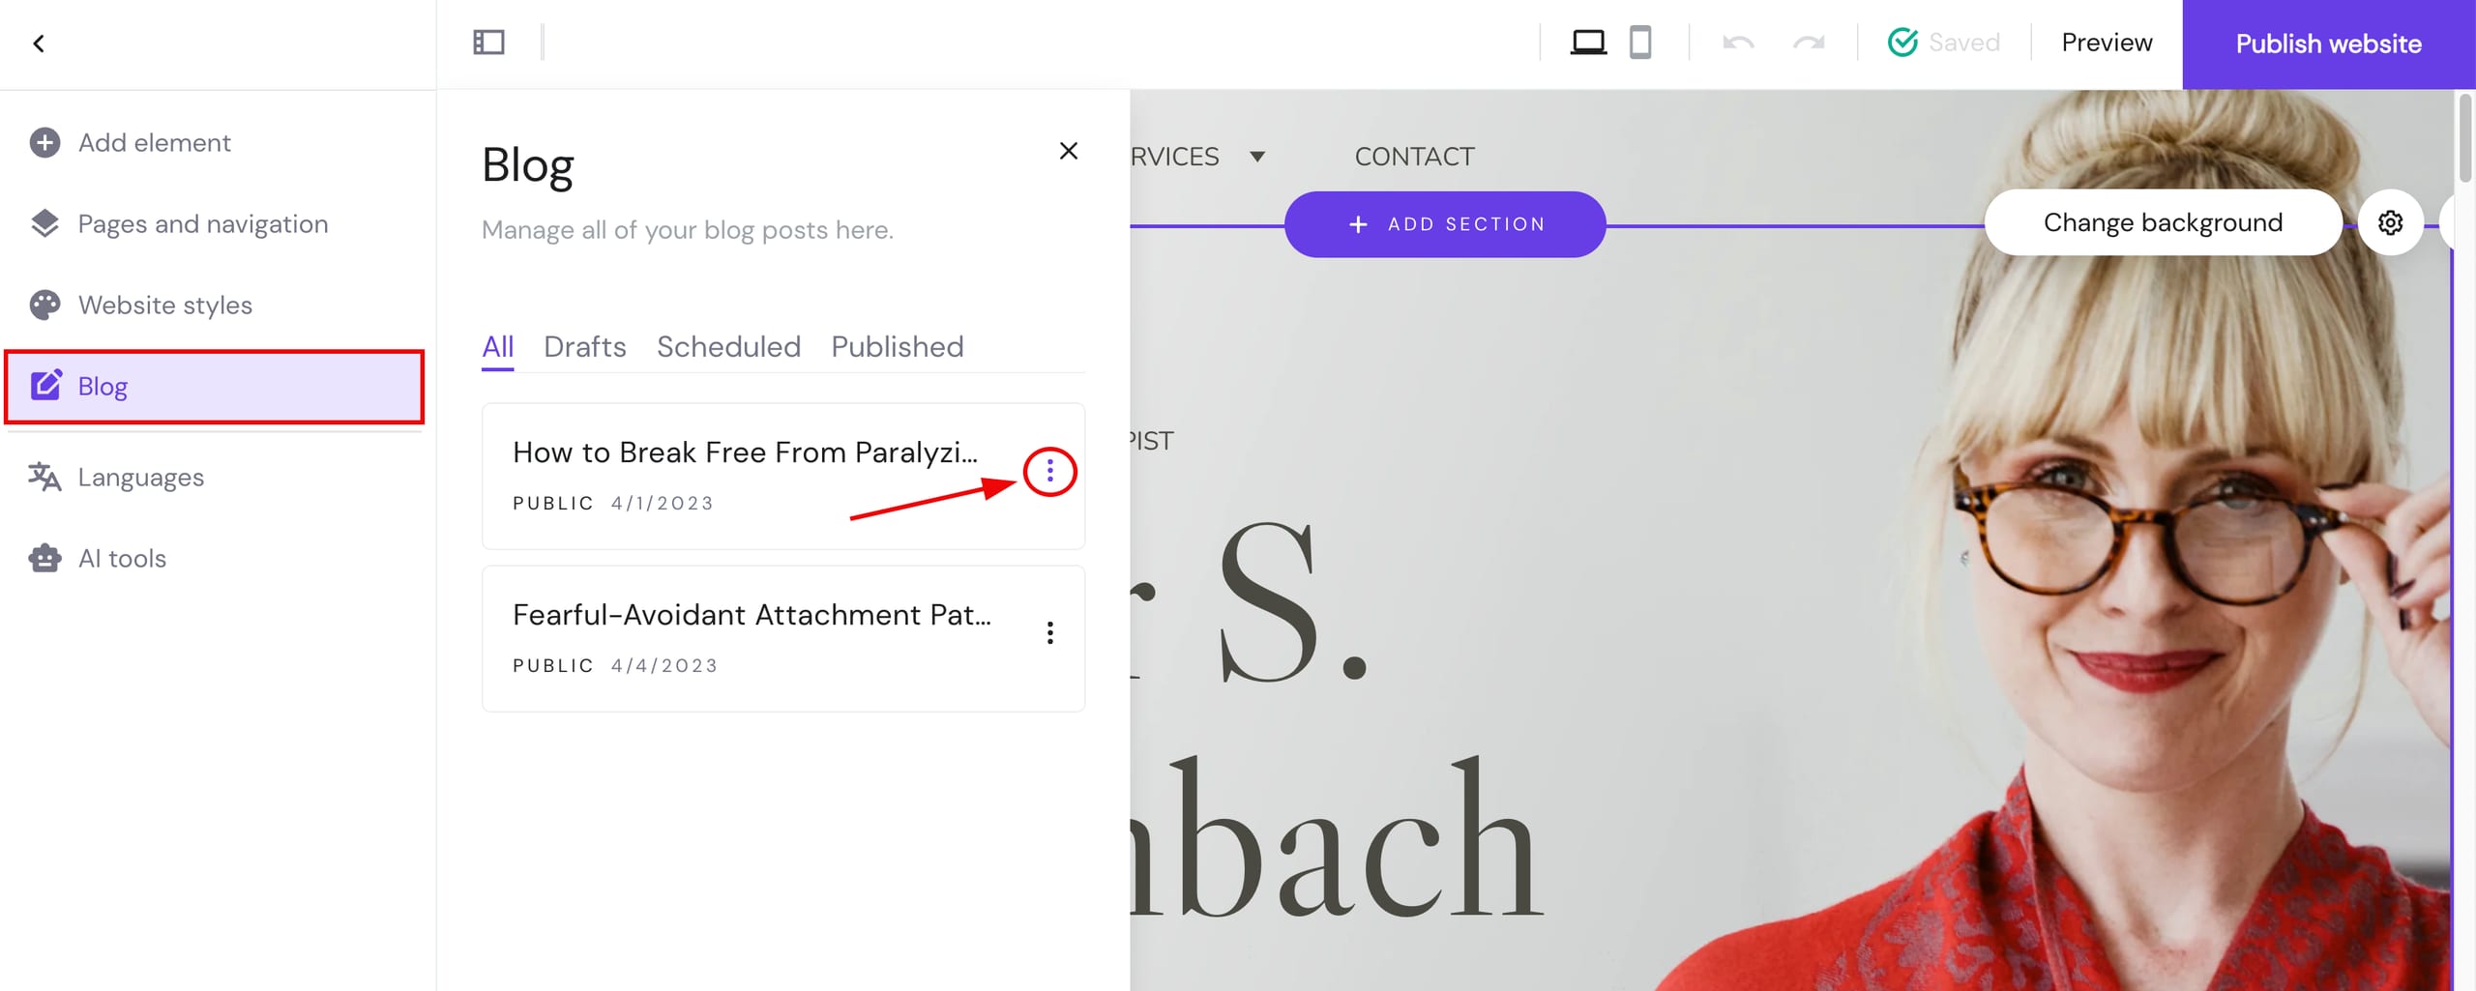Screen dimensions: 2476x991
Task: Collapse the editor side panel
Action: 487,43
